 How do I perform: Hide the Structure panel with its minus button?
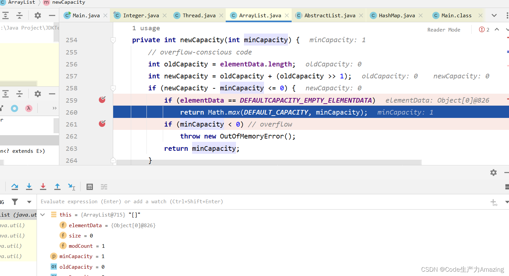(52, 94)
